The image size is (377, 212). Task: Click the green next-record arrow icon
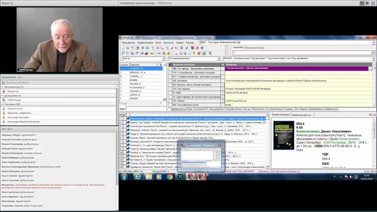(x=147, y=48)
